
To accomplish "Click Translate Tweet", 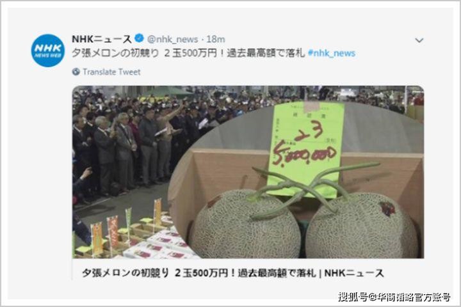I will pyautogui.click(x=111, y=72).
